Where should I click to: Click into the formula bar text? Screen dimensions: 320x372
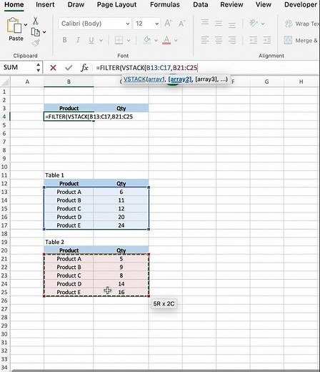tap(146, 68)
